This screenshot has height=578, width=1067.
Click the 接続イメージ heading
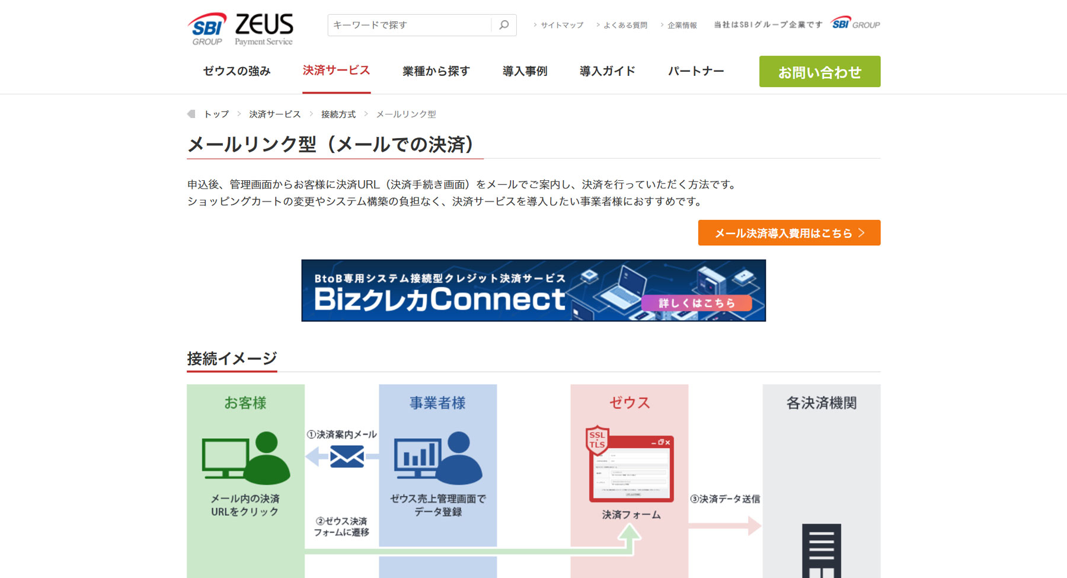[232, 359]
